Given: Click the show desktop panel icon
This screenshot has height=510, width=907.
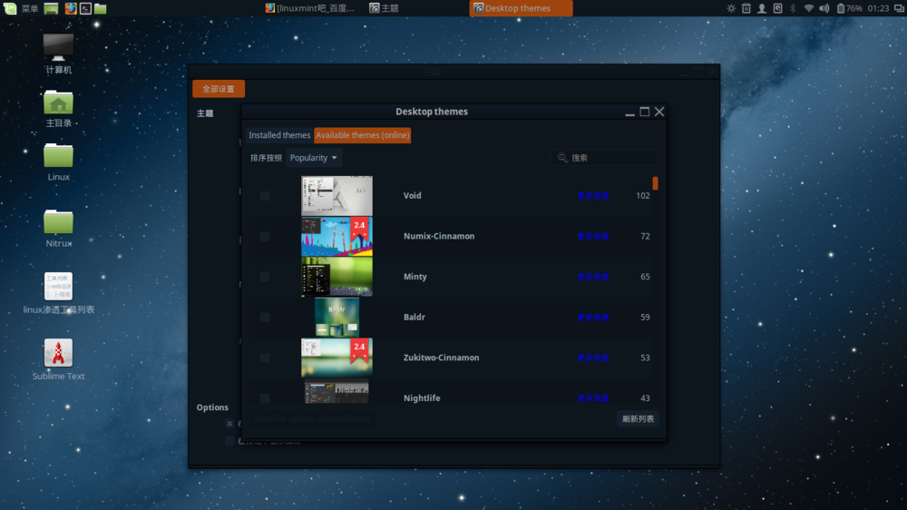Looking at the screenshot, I should (x=51, y=8).
